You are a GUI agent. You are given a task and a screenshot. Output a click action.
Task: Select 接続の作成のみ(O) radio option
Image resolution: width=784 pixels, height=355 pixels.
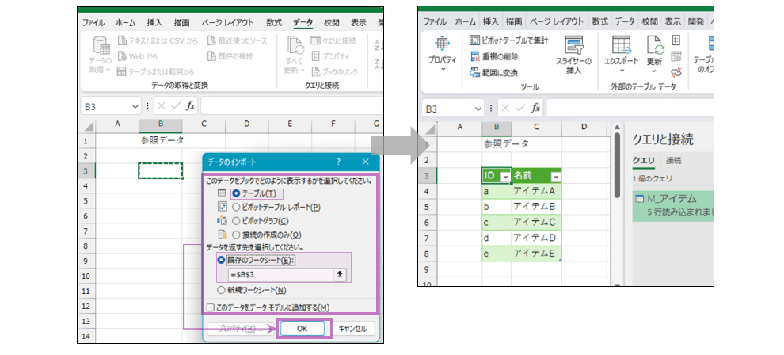coord(236,235)
